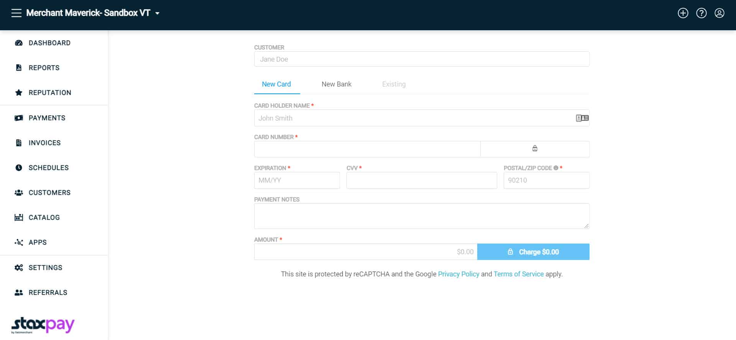Focus the Expiration MM/YY field
Image resolution: width=736 pixels, height=340 pixels.
pos(297,180)
